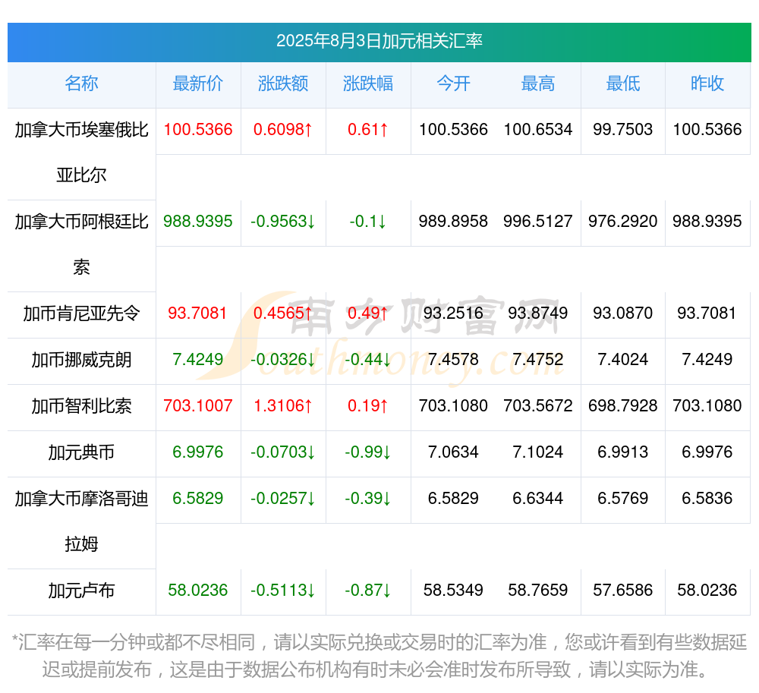Click latest price 988.9395 in green
Viewport: 759px width, 693px height.
pos(198,222)
